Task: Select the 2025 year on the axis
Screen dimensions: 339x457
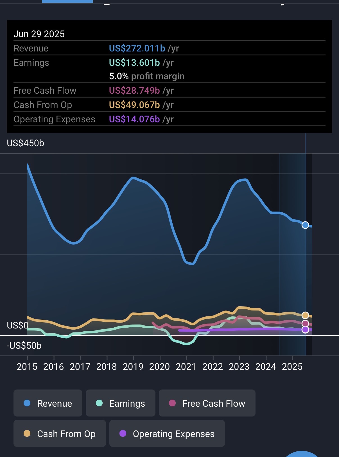Action: pyautogui.click(x=292, y=367)
